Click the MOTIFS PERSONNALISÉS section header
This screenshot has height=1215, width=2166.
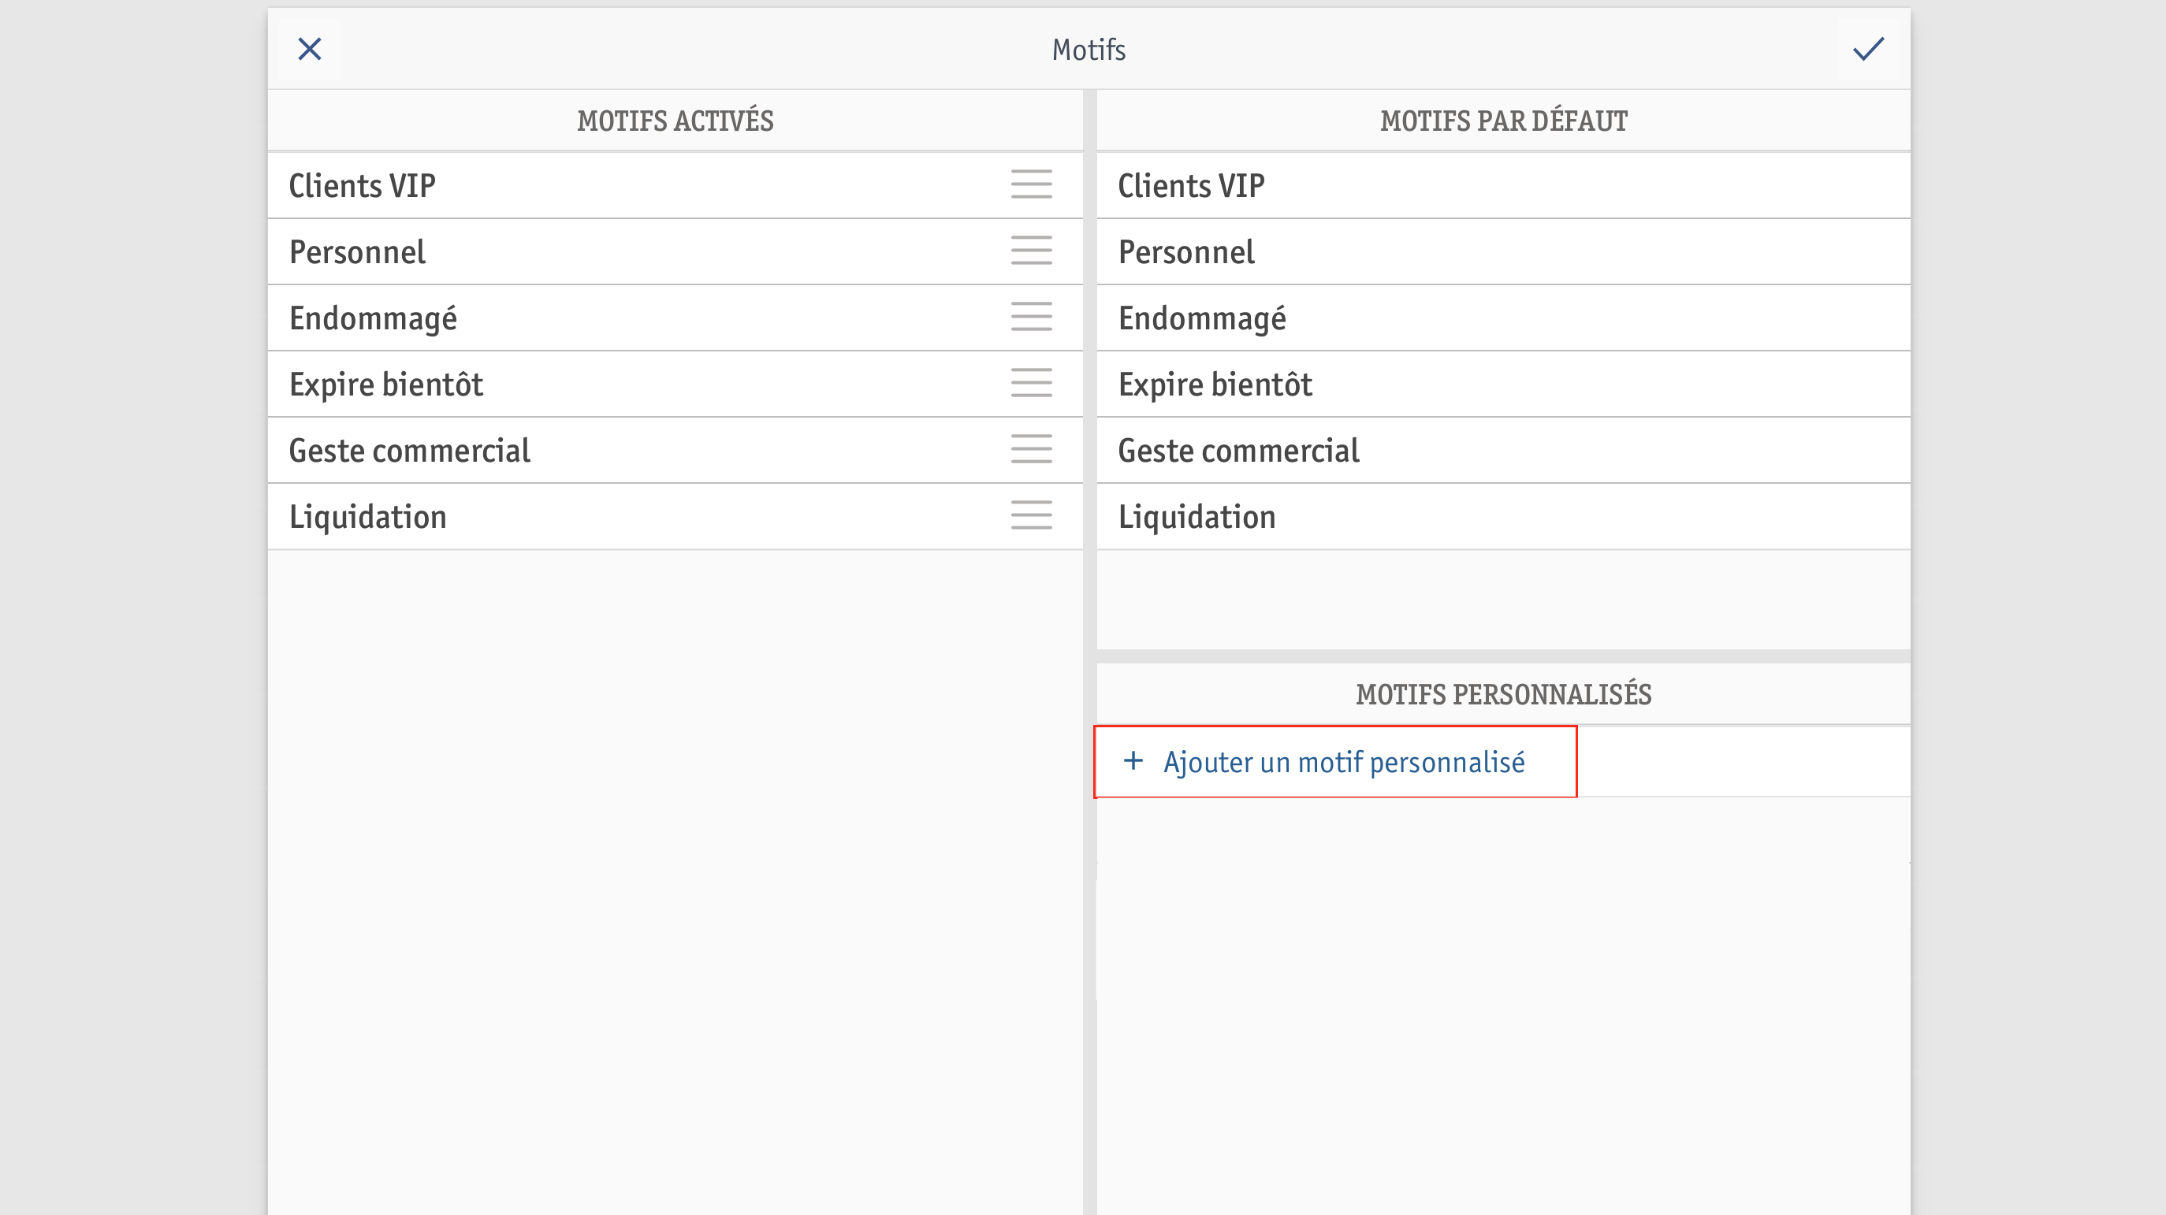pos(1503,694)
